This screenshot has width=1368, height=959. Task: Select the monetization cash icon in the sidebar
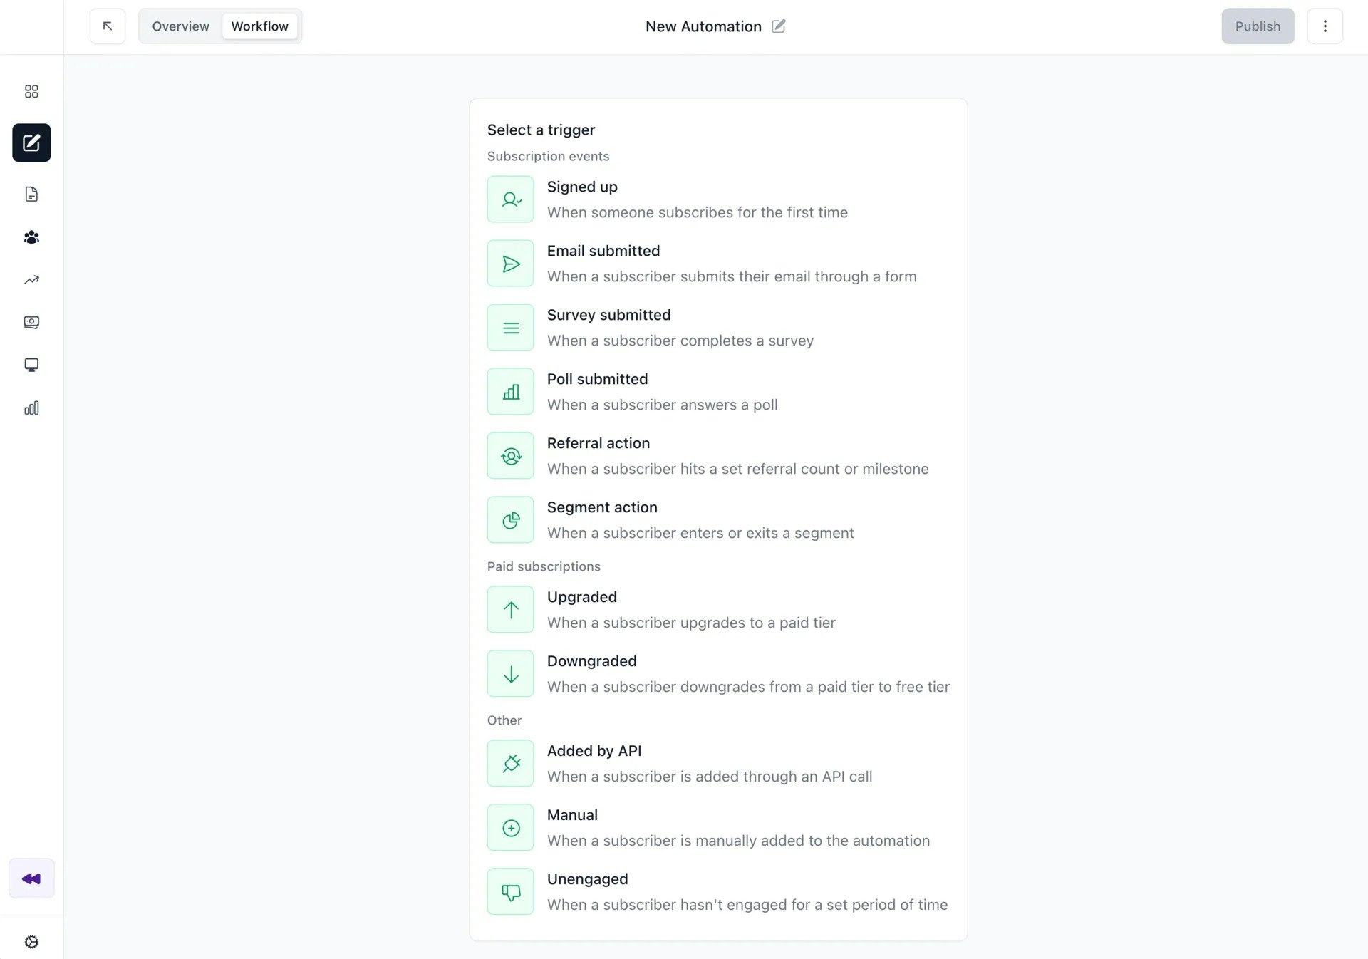[x=31, y=322]
